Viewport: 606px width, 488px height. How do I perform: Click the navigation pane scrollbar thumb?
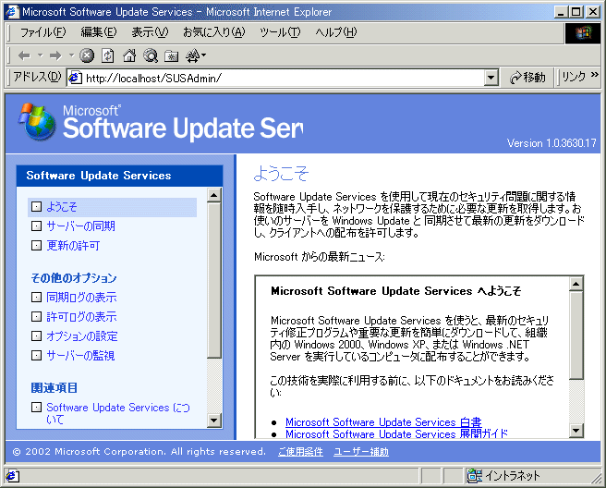click(213, 280)
